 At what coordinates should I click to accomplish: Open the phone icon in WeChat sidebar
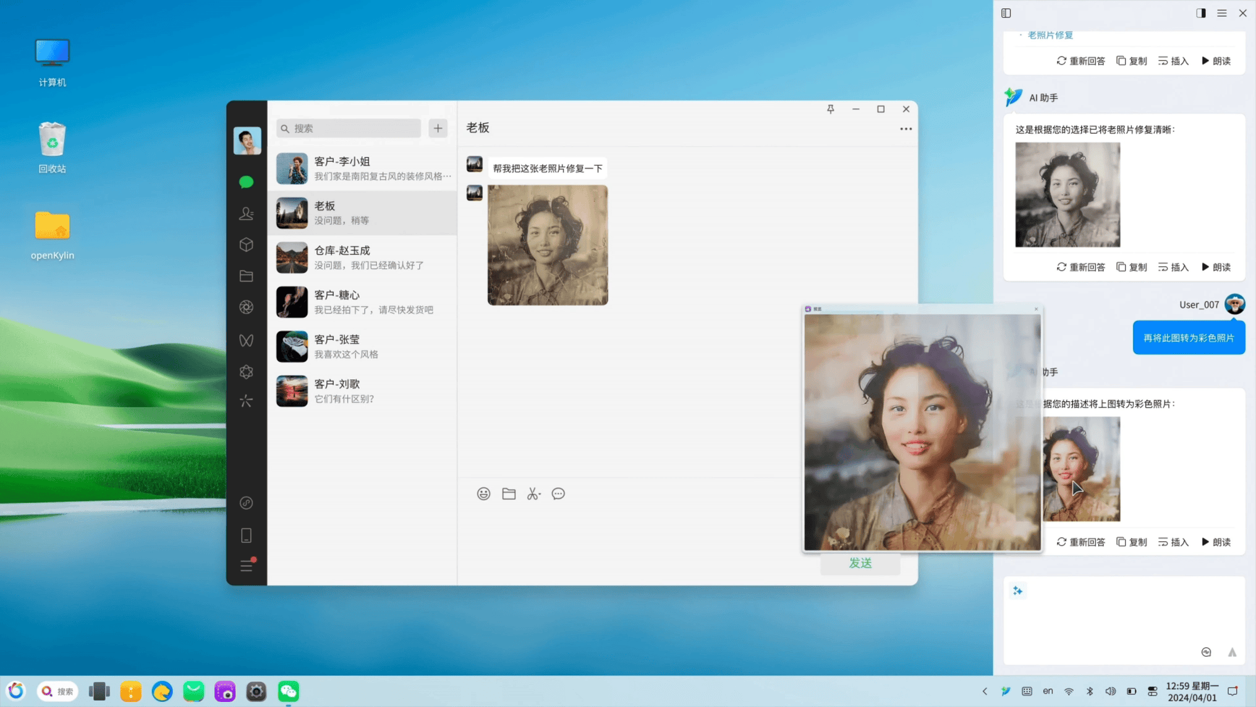click(x=246, y=535)
